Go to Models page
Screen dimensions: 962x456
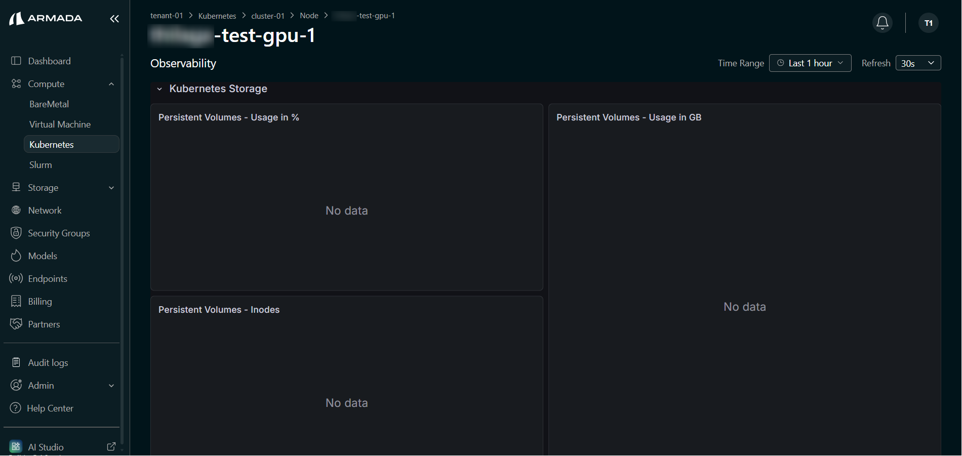coord(43,256)
